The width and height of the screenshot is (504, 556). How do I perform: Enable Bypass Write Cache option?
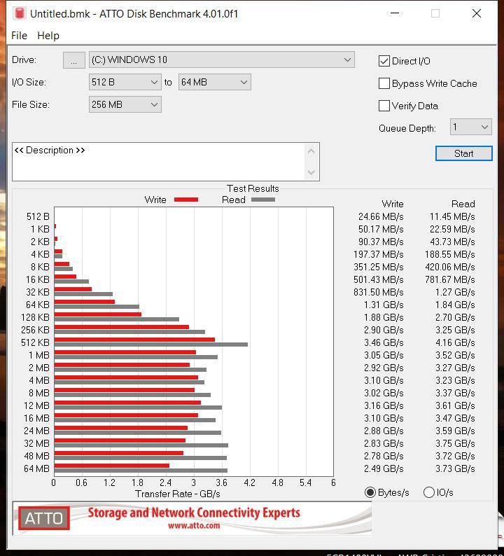[384, 83]
